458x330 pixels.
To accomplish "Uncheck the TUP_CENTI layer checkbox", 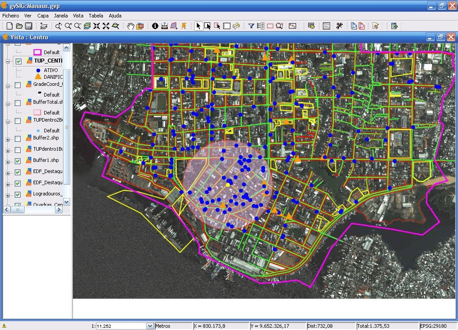I will (18, 61).
